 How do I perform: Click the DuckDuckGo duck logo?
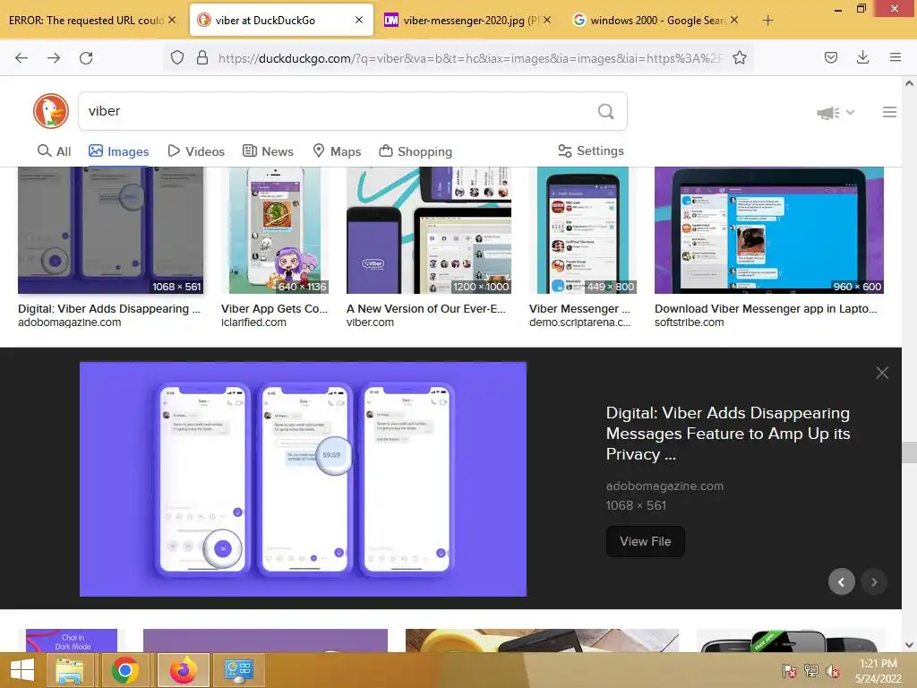(51, 111)
